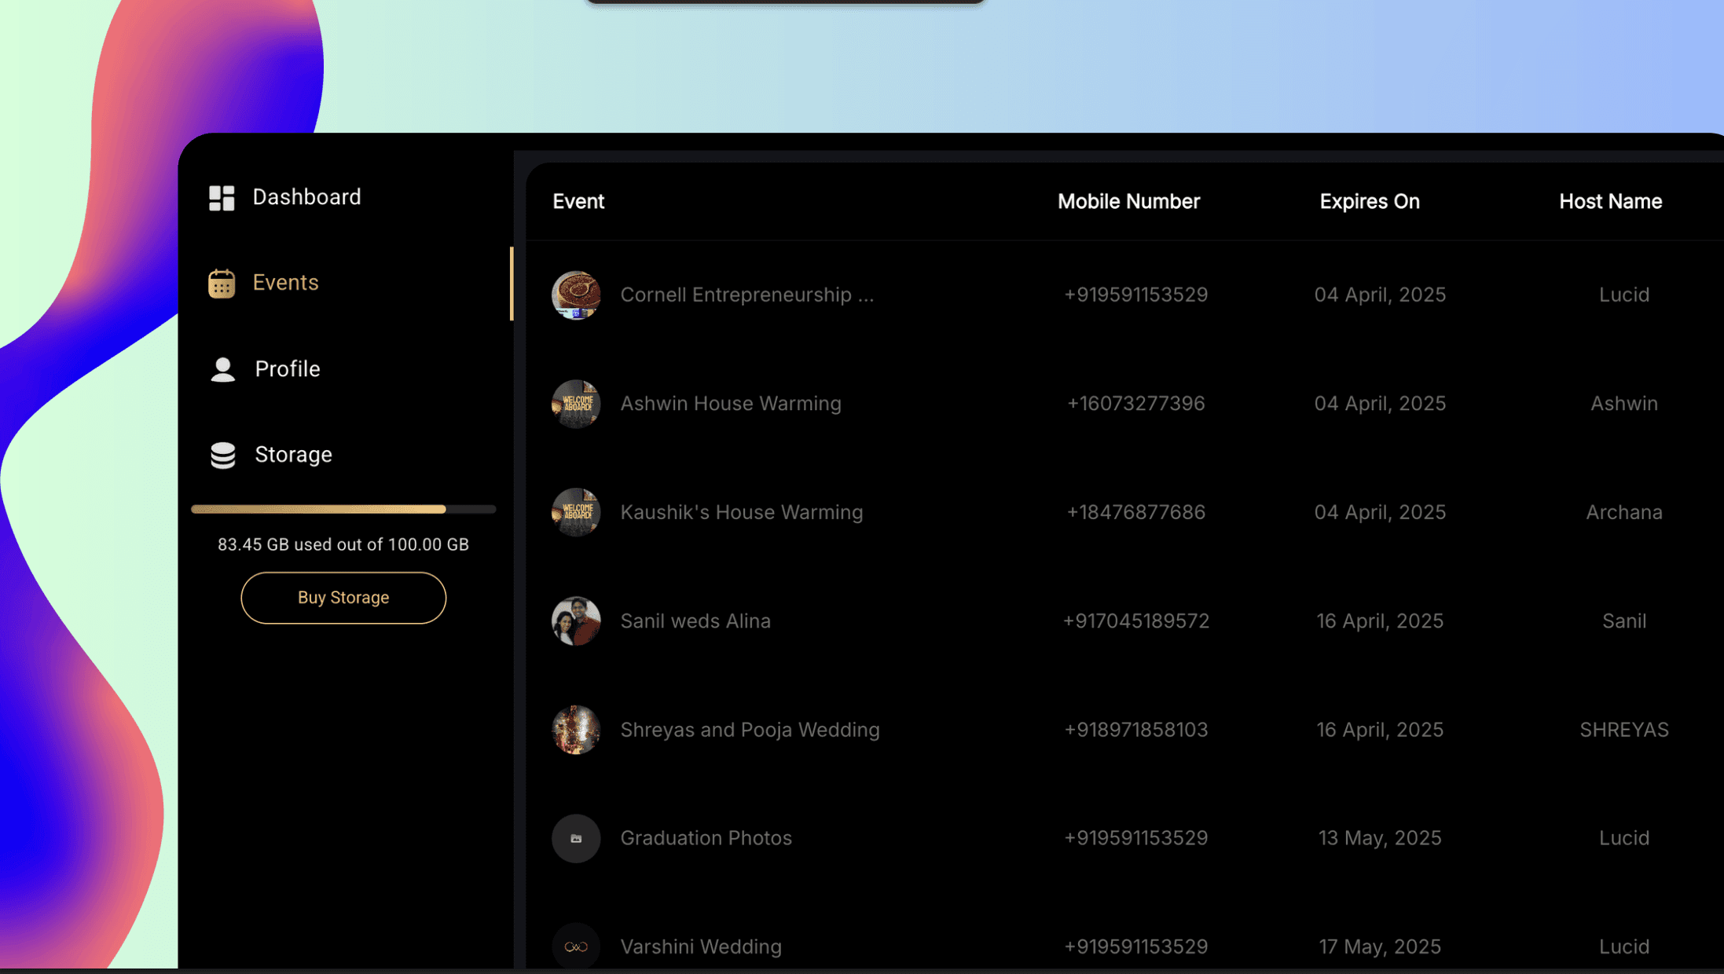Click the Expires On column header
The image size is (1724, 974).
click(x=1369, y=202)
